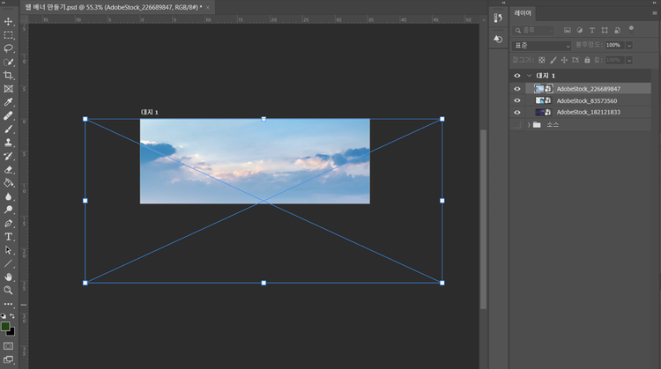Show the 소스 folder group
The height and width of the screenshot is (369, 661).
coord(517,125)
